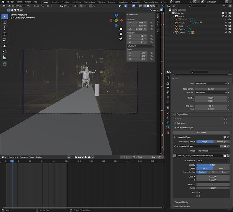
Task: Lock the Rotation Z value
Action: [x=152, y=42]
